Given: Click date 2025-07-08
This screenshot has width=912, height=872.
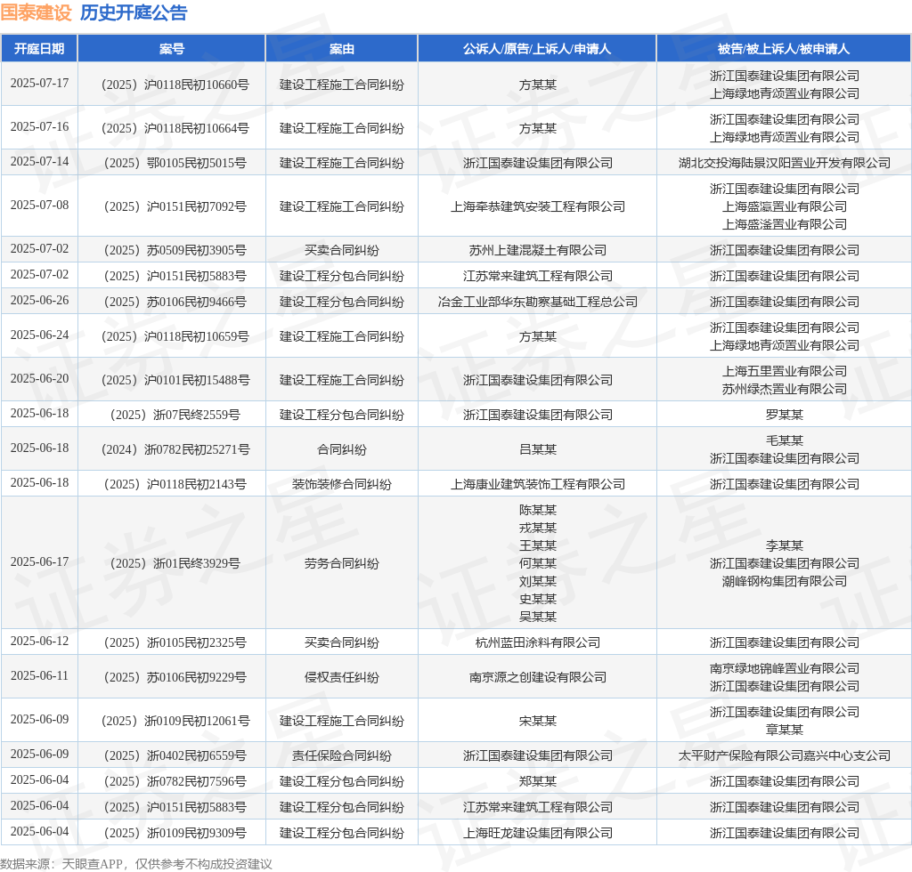Looking at the screenshot, I should coord(39,205).
